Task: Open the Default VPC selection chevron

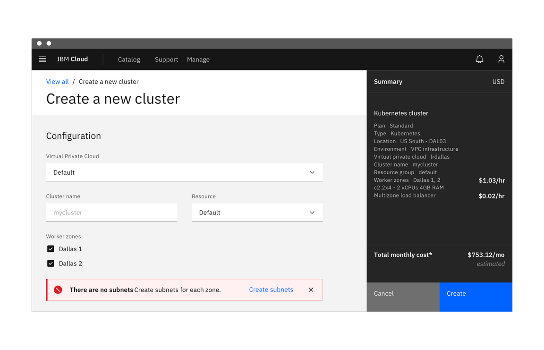Action: [x=312, y=172]
